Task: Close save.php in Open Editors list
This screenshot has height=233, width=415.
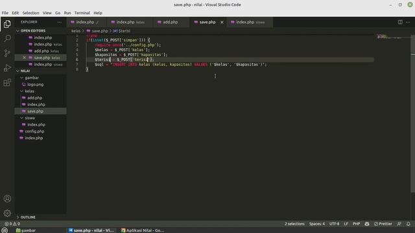Action: pyautogui.click(x=25, y=58)
